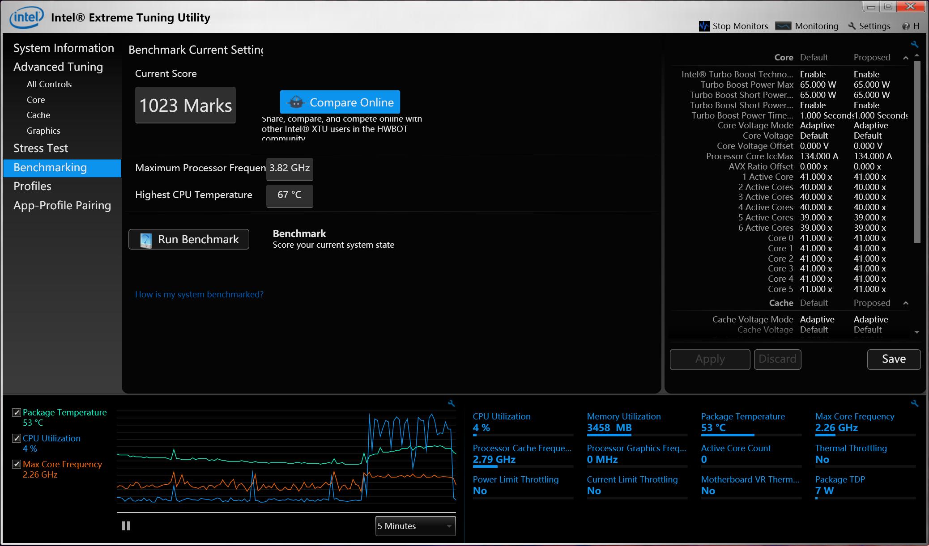Screen dimensions: 929x546
Task: Open the 'How is my system benchmarked?' link
Action: pos(199,294)
